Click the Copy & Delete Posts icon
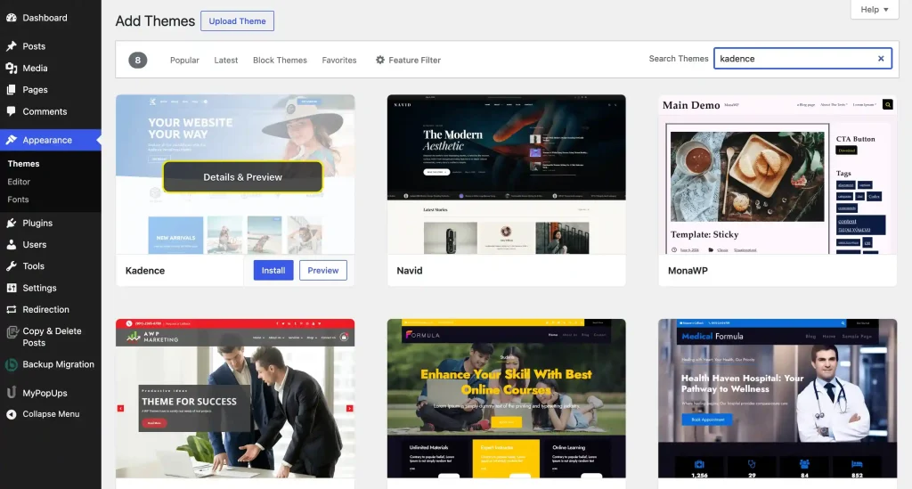The height and width of the screenshot is (489, 912). (11, 332)
